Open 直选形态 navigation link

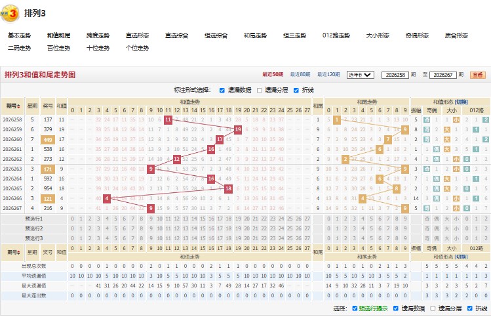(138, 35)
